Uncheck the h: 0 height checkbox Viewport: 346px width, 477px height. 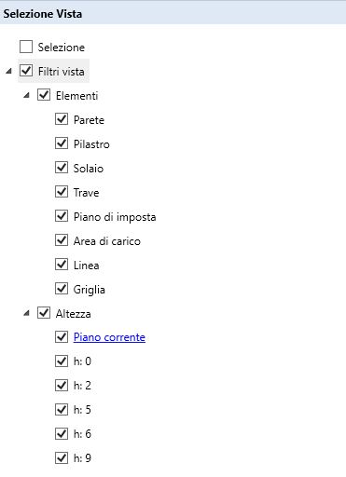[x=62, y=361]
